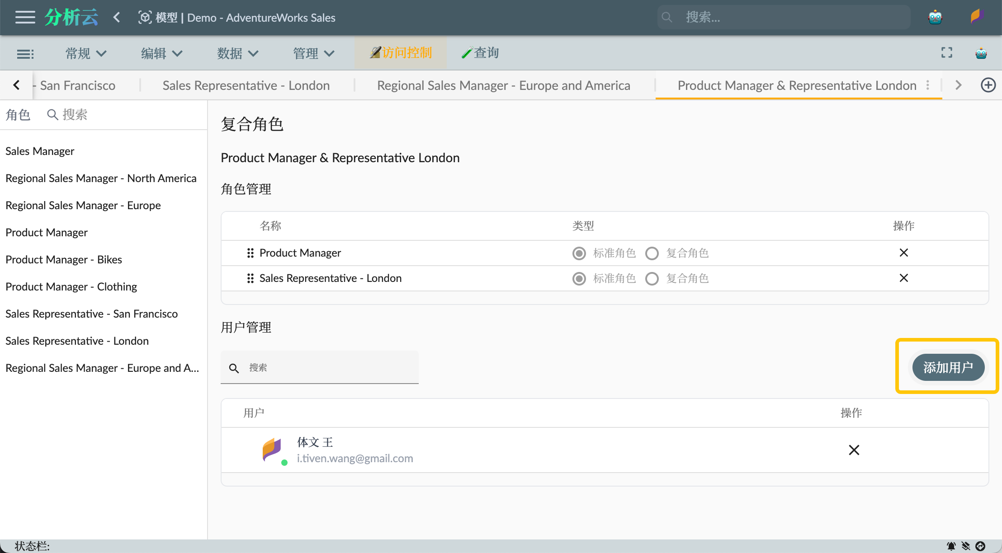Click the search icon in 用户管理

pos(234,367)
